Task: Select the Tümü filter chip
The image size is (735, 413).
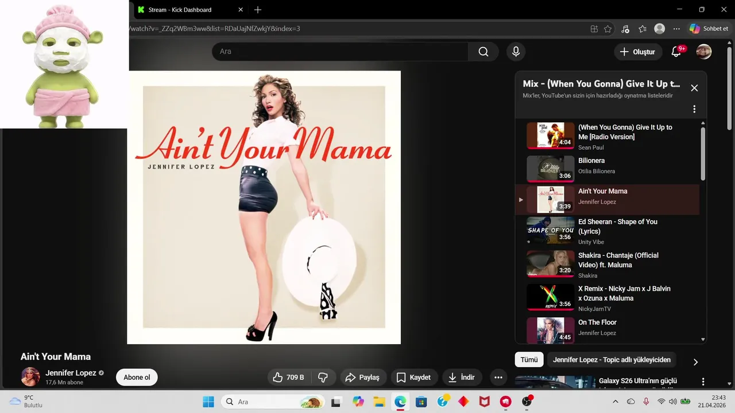Action: (x=529, y=360)
